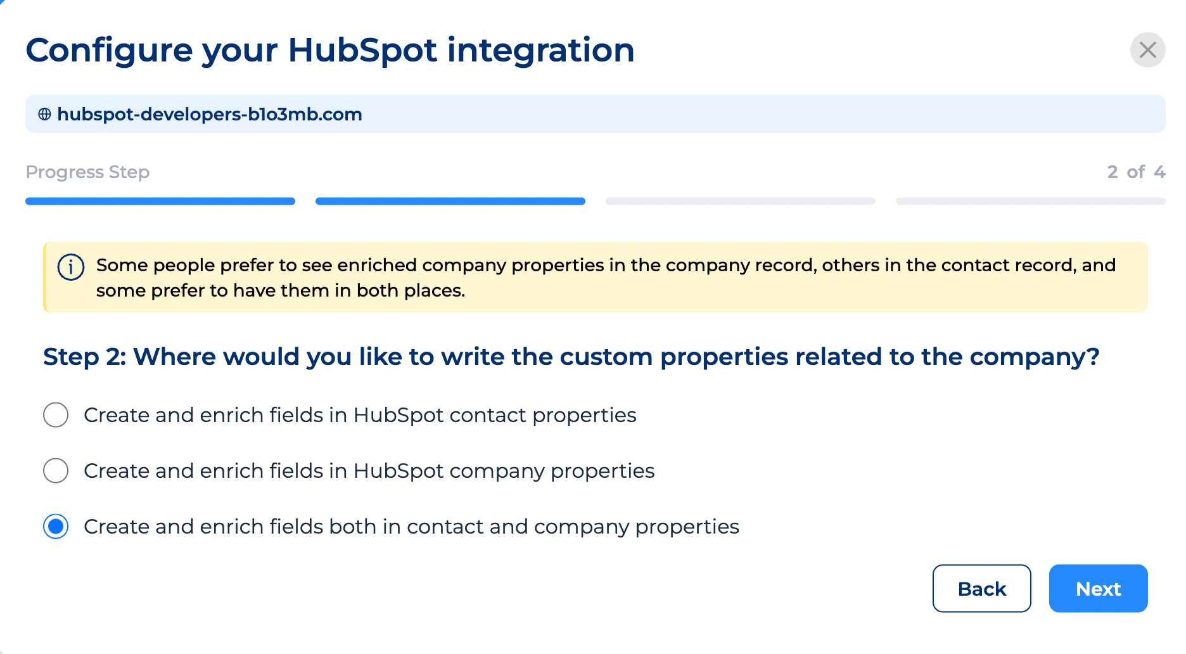Click the globe icon beside the domain
This screenshot has height=654, width=1186.
[x=44, y=114]
